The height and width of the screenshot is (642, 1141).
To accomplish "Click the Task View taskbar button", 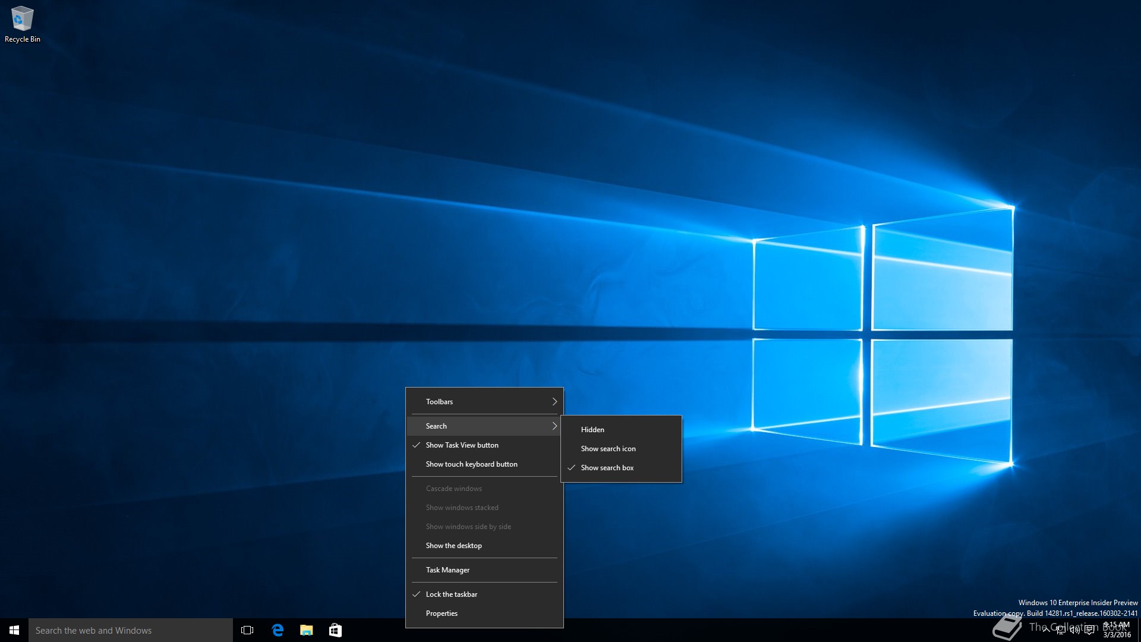I will [x=247, y=630].
